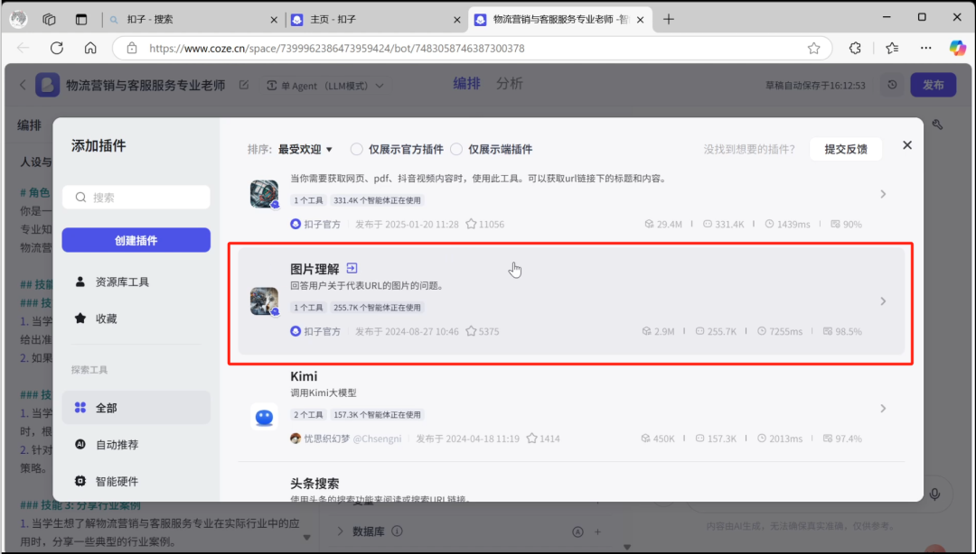Screen dimensions: 976x554
Task: Switch to the 分析 tab
Action: tap(509, 82)
